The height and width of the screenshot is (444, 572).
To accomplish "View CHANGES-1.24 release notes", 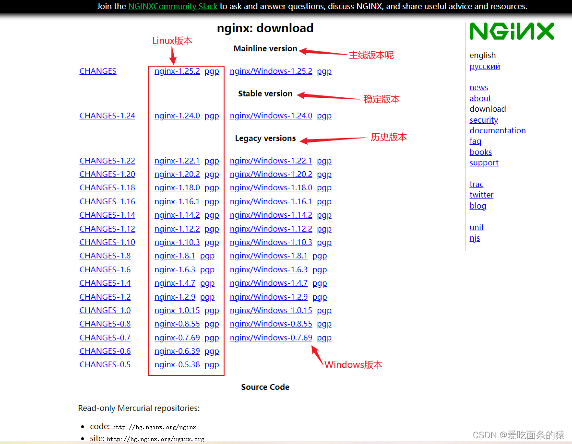I will tap(107, 116).
